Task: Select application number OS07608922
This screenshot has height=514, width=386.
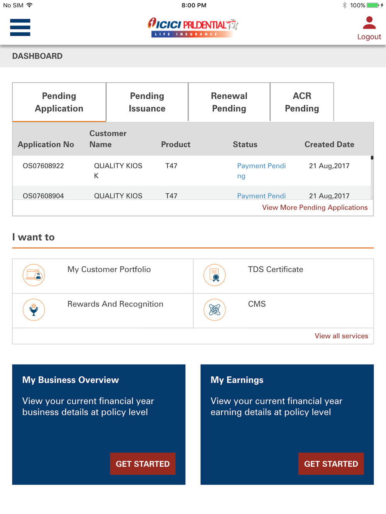Action: point(43,166)
